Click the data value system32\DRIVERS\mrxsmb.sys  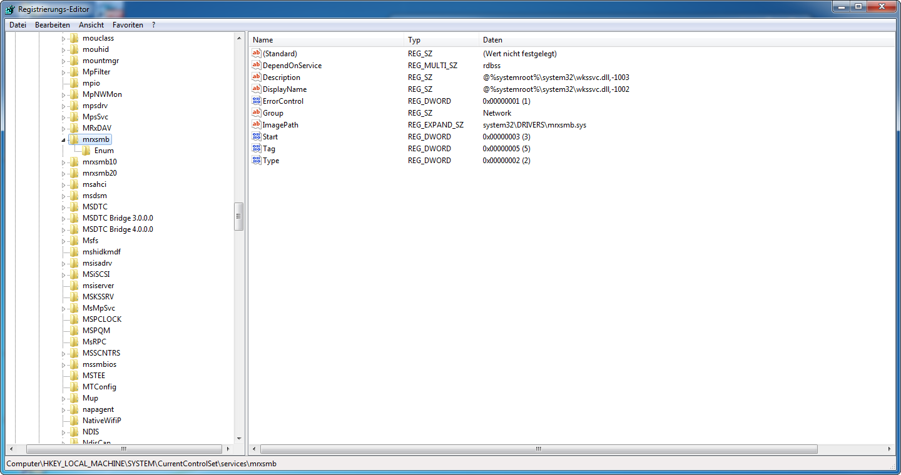(x=534, y=125)
